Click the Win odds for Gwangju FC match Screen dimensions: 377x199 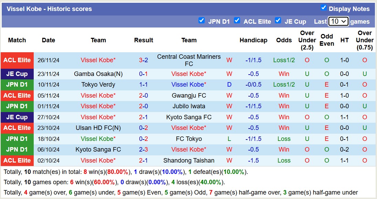tap(284, 96)
